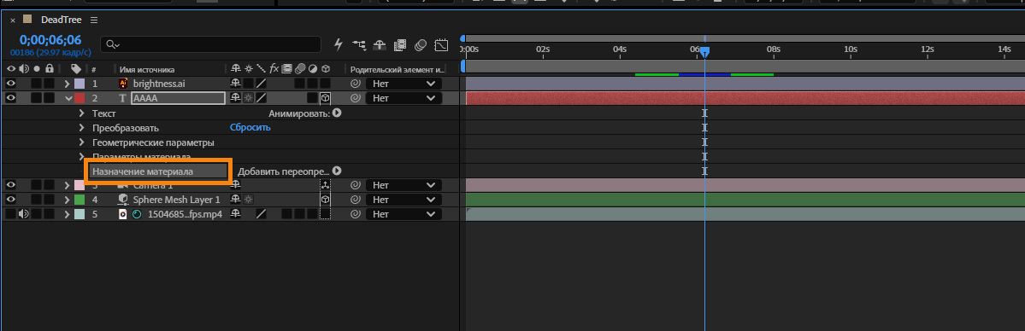Click the Родительский элемент column header

click(398, 69)
